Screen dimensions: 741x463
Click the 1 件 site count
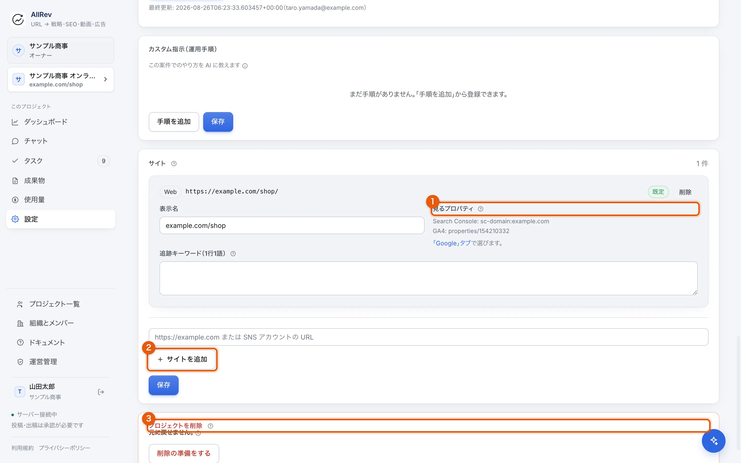(702, 164)
